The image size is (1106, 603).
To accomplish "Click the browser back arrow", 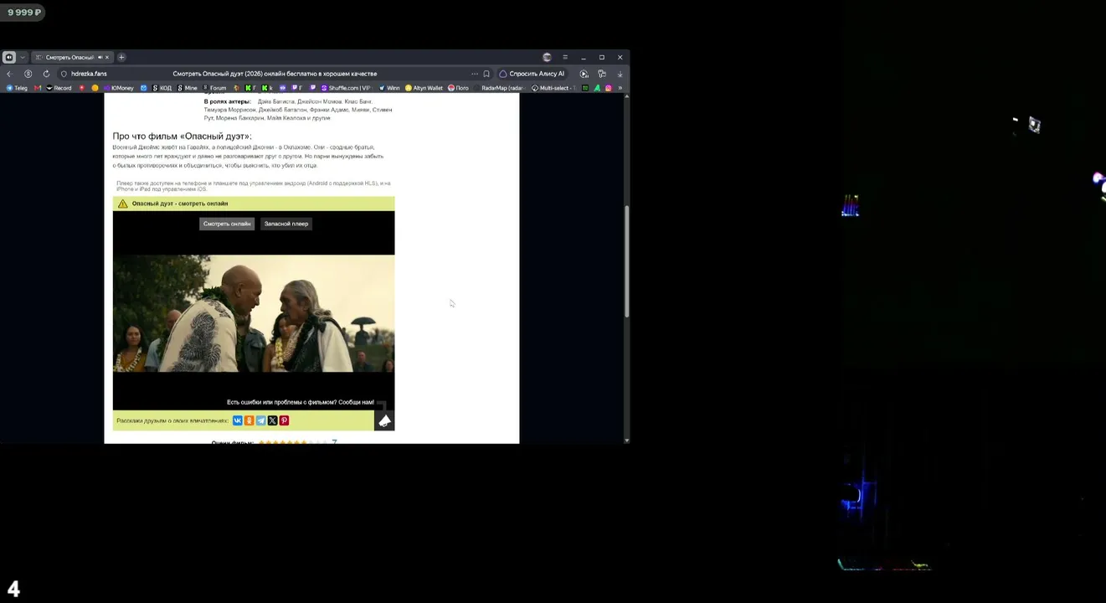I will point(9,74).
